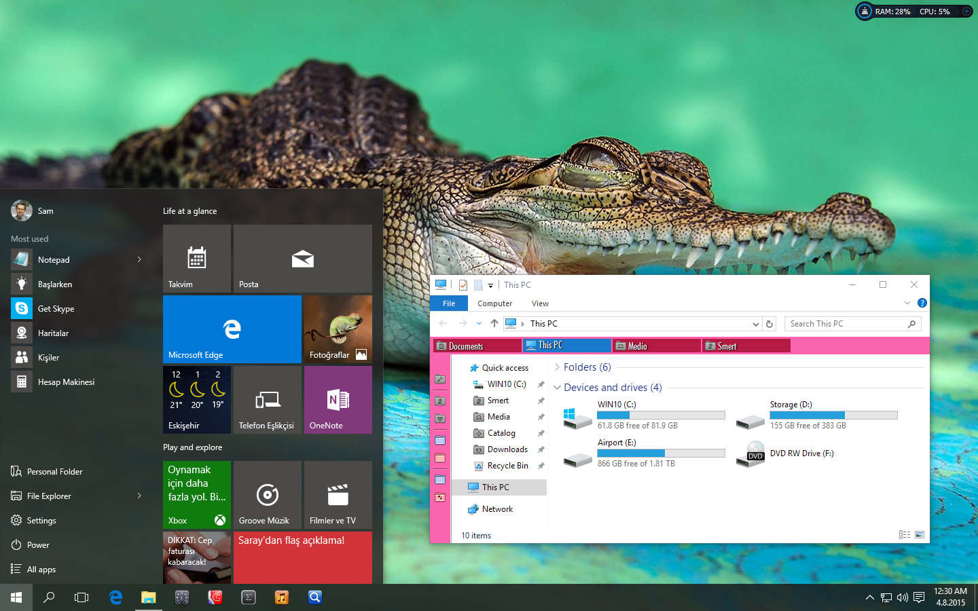Go up one folder level
Screen dimensions: 978x611
[x=494, y=324]
